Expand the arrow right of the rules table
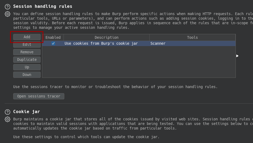 click(x=237, y=56)
